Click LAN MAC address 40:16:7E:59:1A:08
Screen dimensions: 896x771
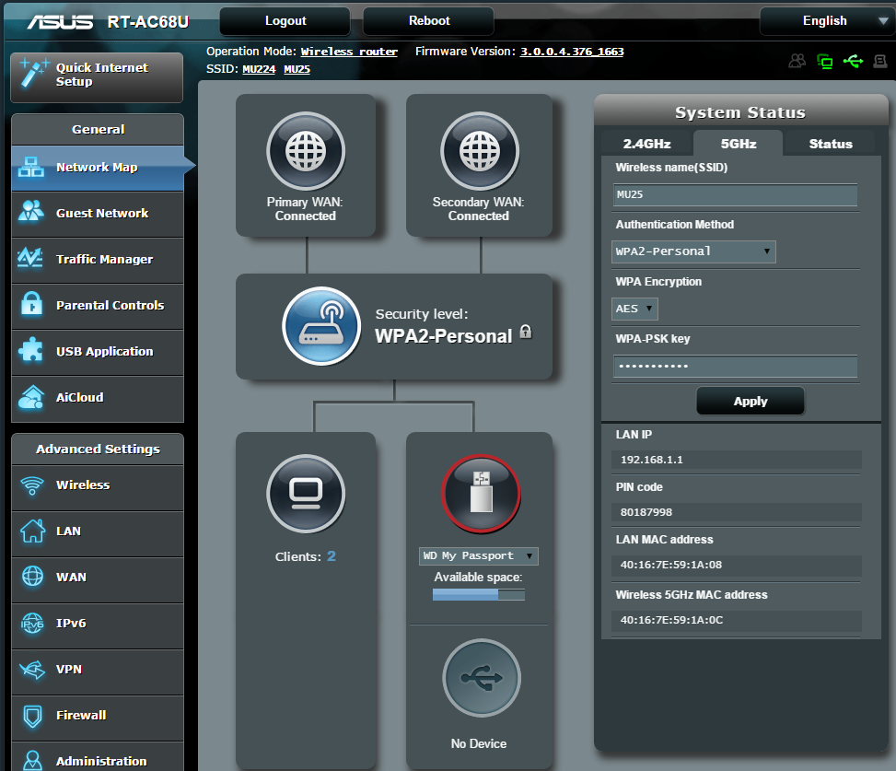point(671,565)
